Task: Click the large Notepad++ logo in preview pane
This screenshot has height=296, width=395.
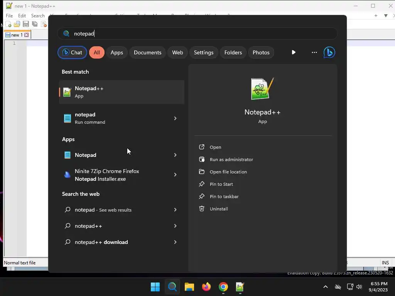Action: pyautogui.click(x=262, y=89)
